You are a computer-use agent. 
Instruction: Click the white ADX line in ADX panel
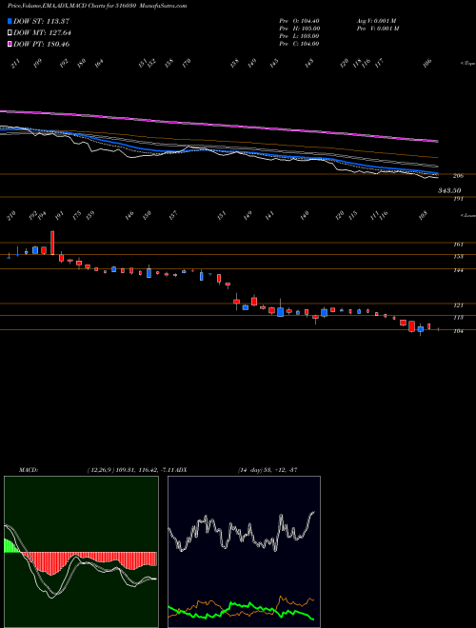click(x=241, y=533)
